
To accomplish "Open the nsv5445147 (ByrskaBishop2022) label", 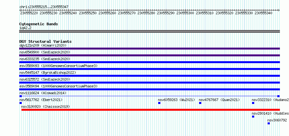I will pyautogui.click(x=48, y=73).
